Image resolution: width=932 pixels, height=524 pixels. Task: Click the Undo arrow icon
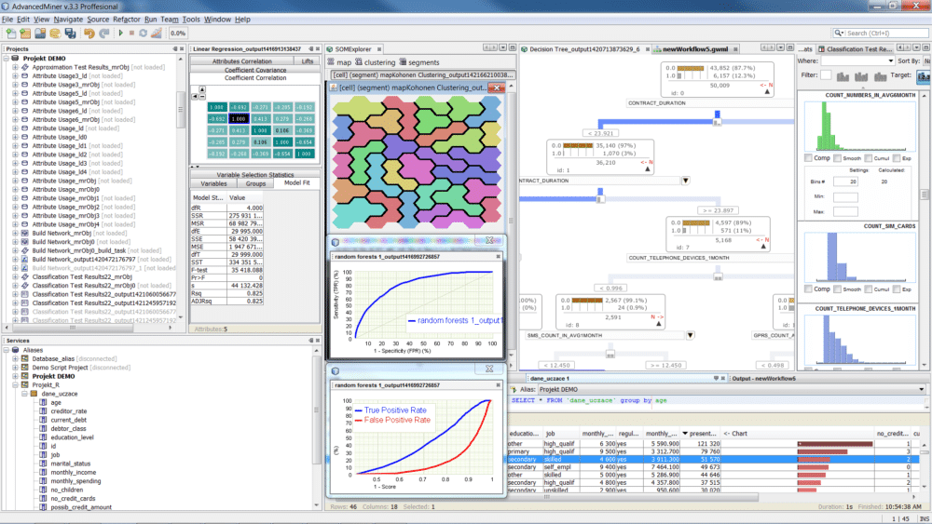tap(89, 34)
